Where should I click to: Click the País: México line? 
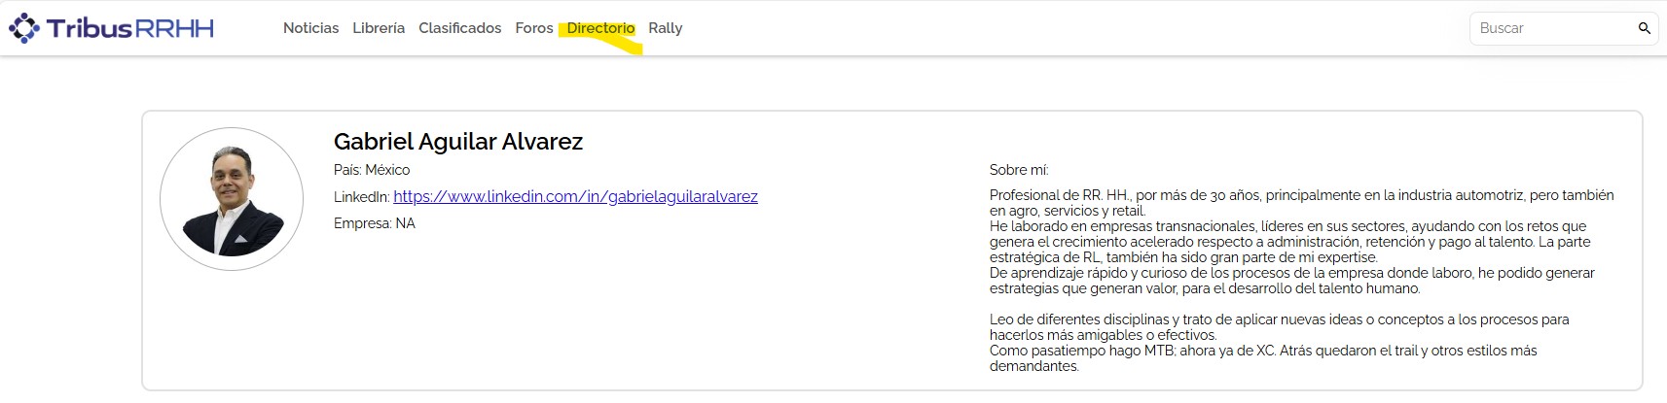[372, 170]
